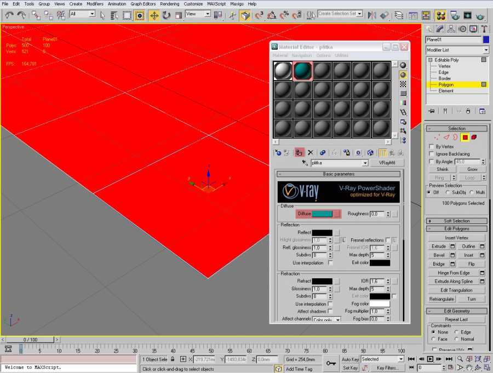Image resolution: width=493 pixels, height=373 pixels.
Task: Pick material from object with eyedropper
Action: click(305, 163)
